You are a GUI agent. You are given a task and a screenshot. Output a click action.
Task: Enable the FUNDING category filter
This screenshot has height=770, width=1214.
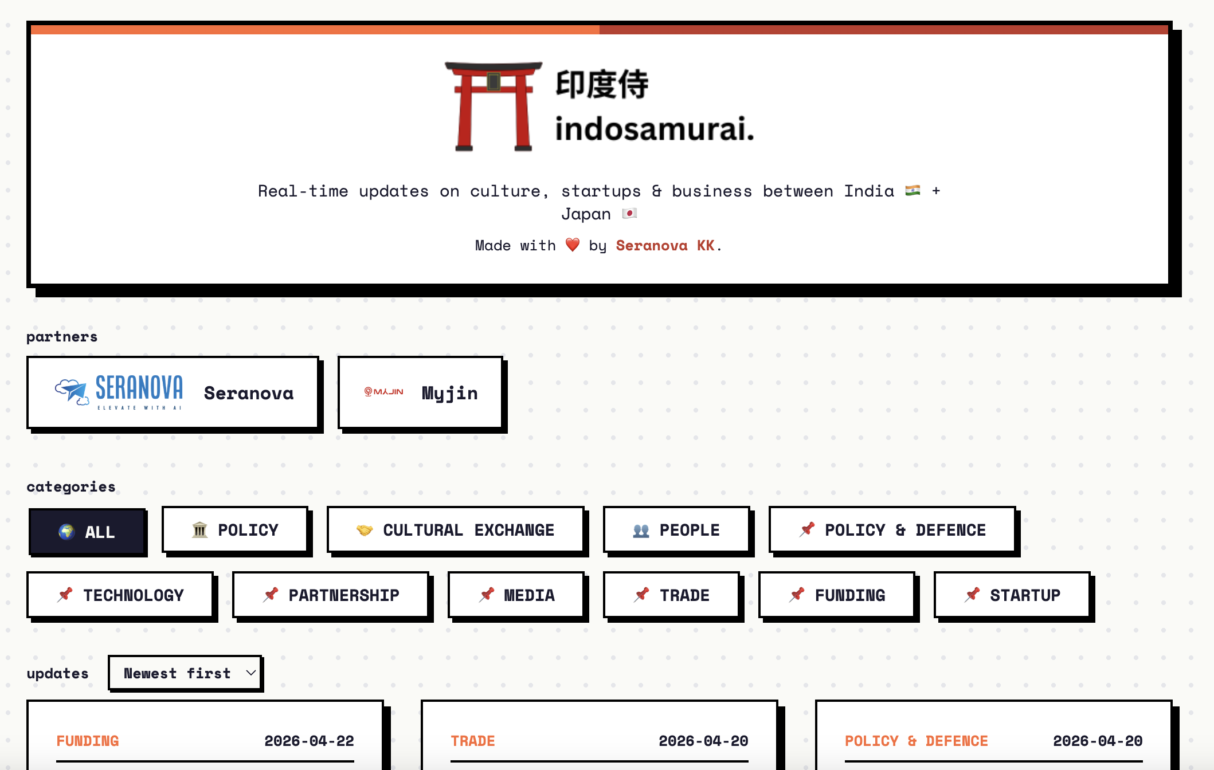[x=837, y=595]
